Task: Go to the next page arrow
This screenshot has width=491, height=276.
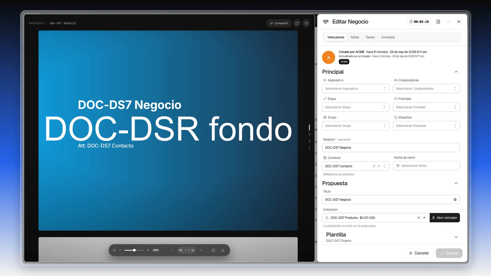Action: [x=201, y=250]
